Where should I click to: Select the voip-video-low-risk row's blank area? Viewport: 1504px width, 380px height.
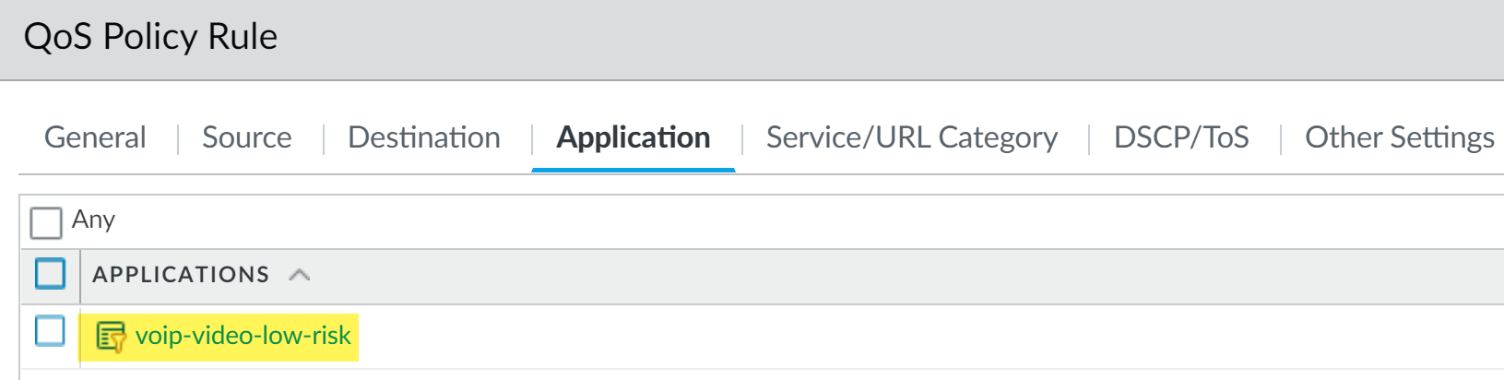(830, 337)
